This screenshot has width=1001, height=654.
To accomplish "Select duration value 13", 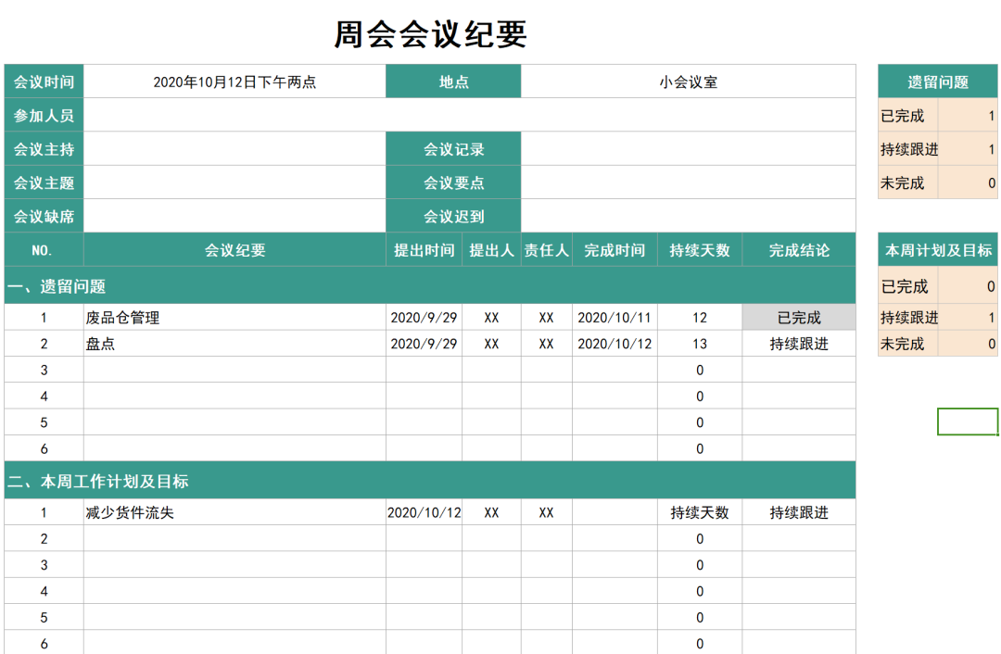I will pyautogui.click(x=700, y=344).
